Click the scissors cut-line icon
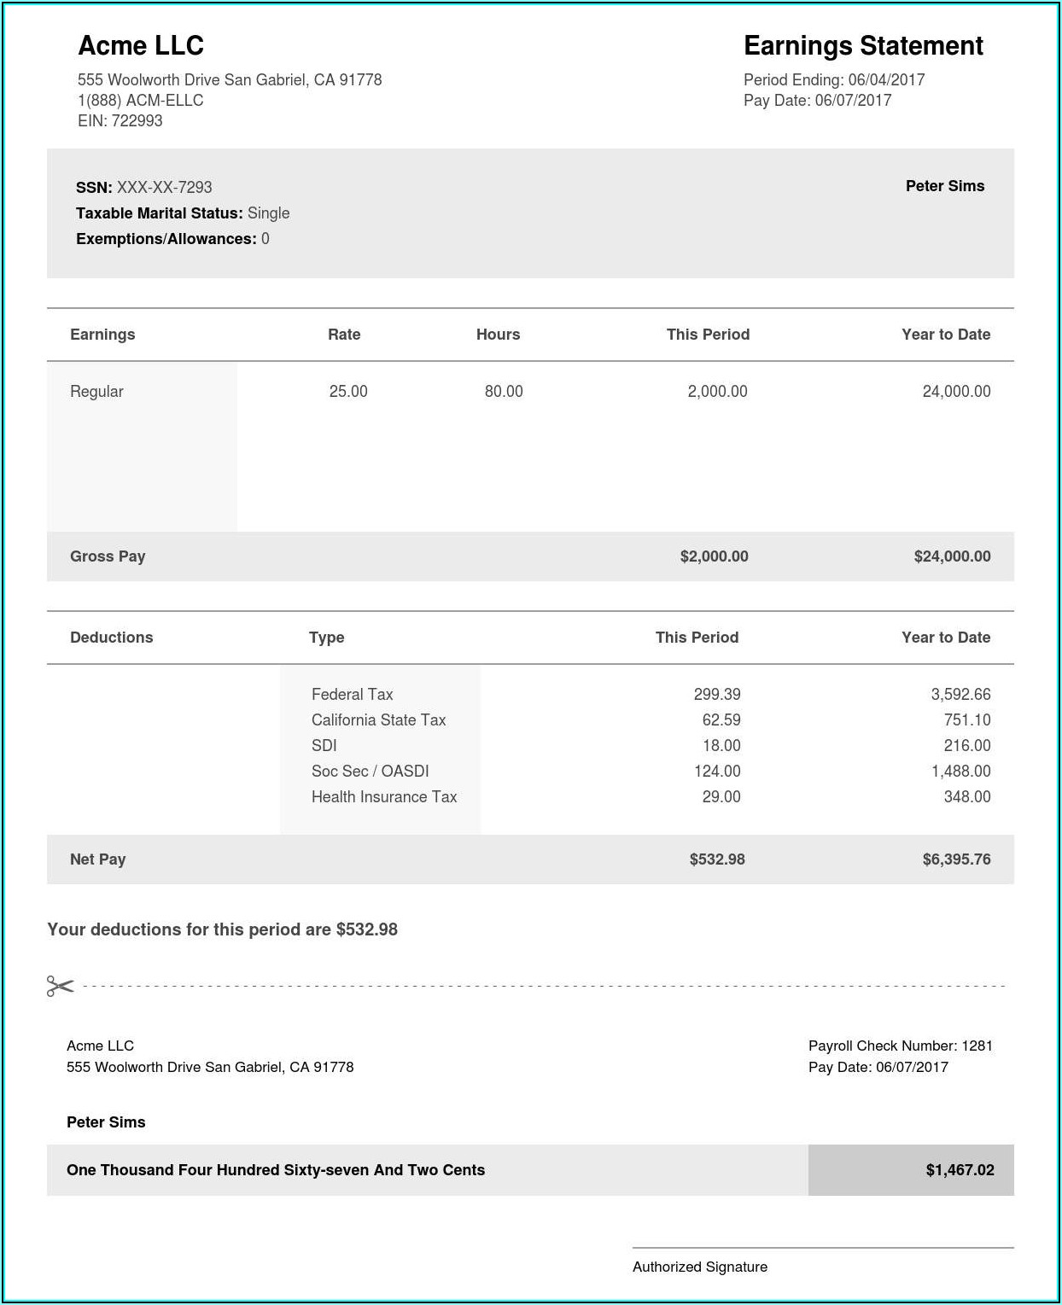1062x1305 pixels. [x=60, y=987]
